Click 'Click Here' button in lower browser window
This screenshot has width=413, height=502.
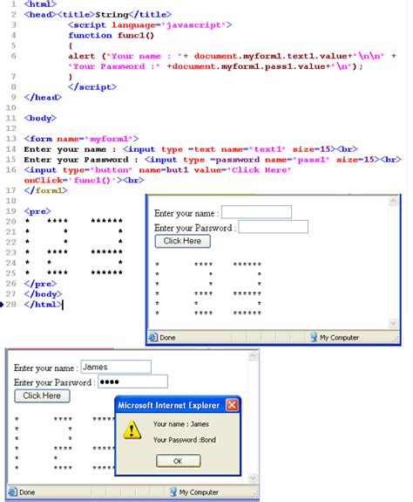coord(42,395)
